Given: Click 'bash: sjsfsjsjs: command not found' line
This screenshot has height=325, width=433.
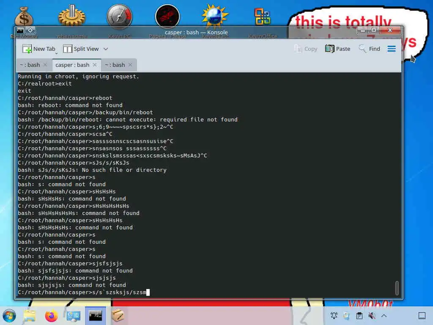Looking at the screenshot, I should click(x=75, y=270).
